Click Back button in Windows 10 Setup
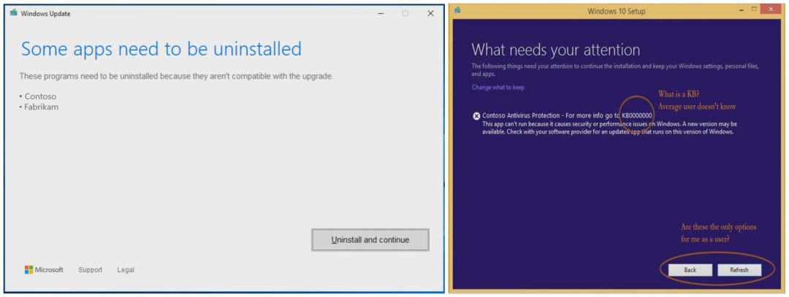Screen dimensions: 789x297 [x=690, y=270]
